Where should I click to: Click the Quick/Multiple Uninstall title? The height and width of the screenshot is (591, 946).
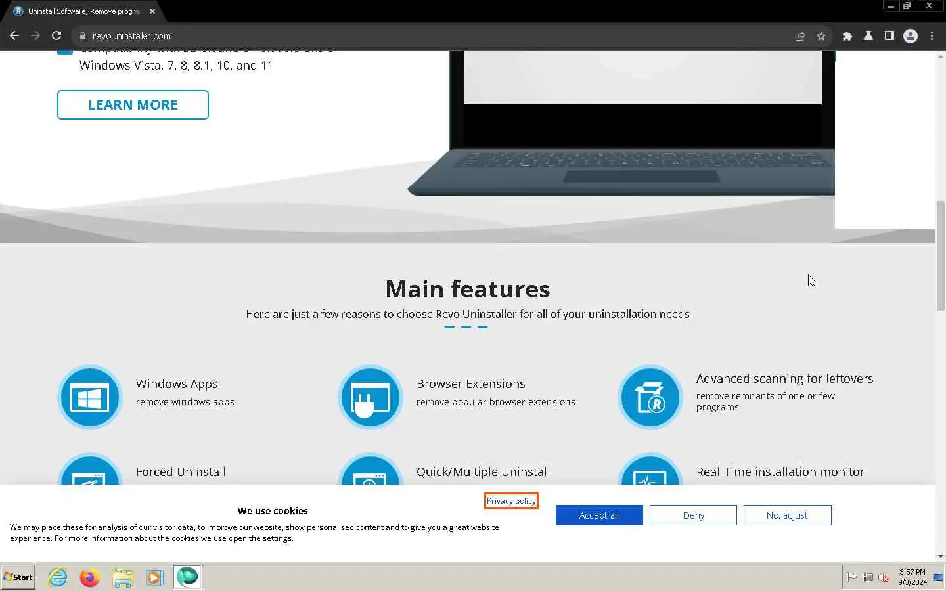[484, 472]
